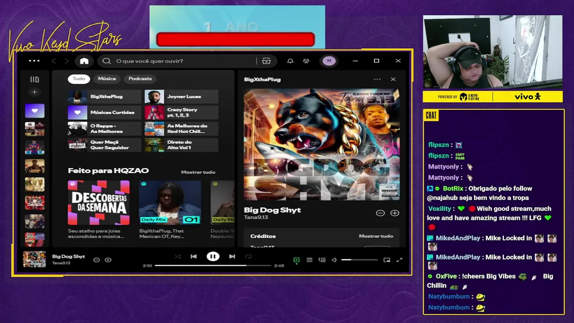Open artist 'Tana9.13' in side panel
574x323 pixels.
click(x=256, y=218)
